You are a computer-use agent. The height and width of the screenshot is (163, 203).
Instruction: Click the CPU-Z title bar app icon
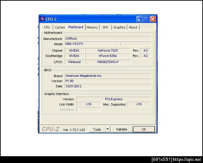click(x=42, y=19)
